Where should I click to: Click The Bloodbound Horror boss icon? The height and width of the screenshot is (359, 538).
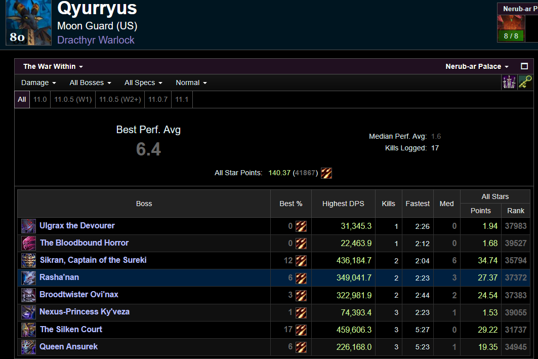(x=28, y=244)
